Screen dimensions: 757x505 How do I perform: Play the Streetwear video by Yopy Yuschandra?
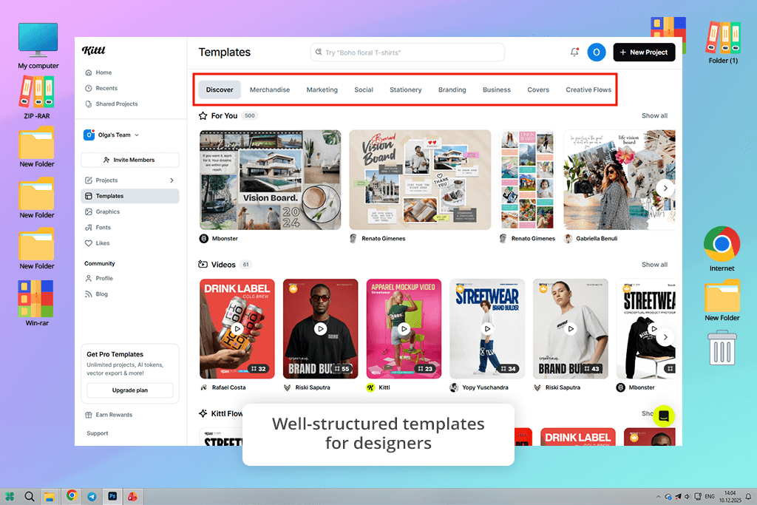(487, 329)
